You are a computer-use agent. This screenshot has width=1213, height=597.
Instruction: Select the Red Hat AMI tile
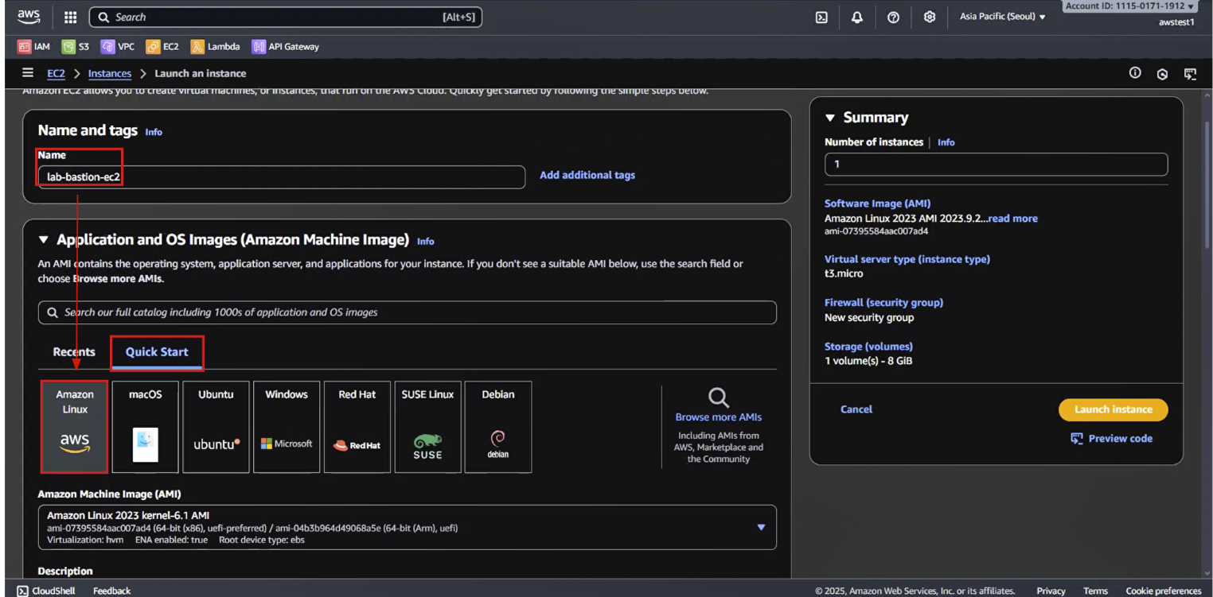click(x=357, y=427)
